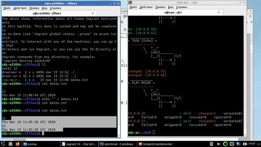The height and width of the screenshot is (147, 261).
Task: Click the files1 terminal window title icon
Action: [4, 3]
